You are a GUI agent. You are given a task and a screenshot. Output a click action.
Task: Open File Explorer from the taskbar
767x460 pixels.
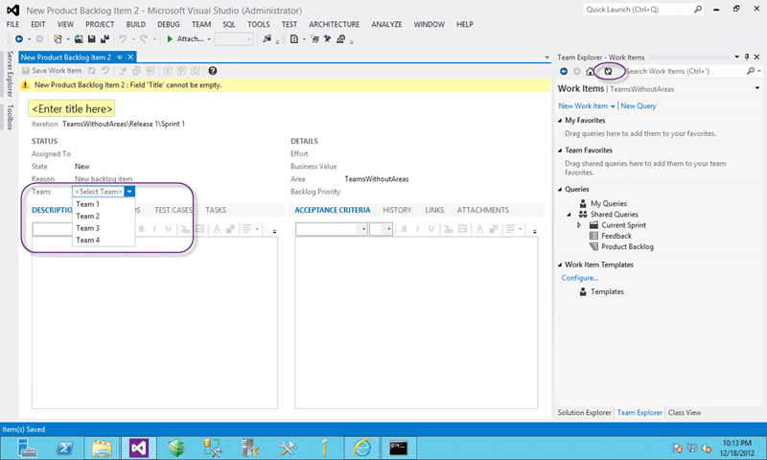coord(102,448)
